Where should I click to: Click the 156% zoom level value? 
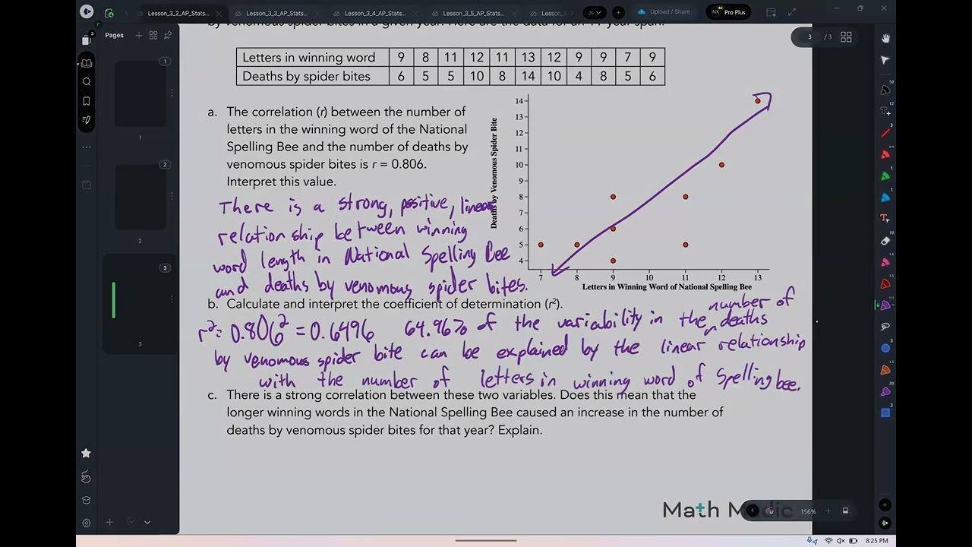click(808, 511)
